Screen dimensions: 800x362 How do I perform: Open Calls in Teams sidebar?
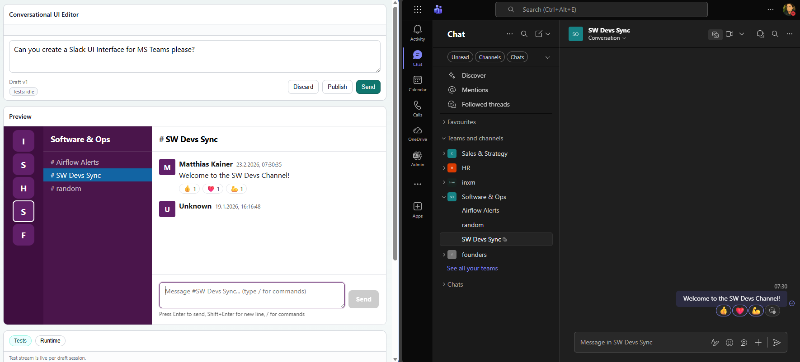click(x=417, y=108)
